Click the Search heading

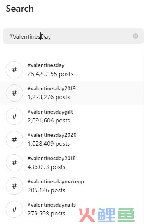click(20, 9)
